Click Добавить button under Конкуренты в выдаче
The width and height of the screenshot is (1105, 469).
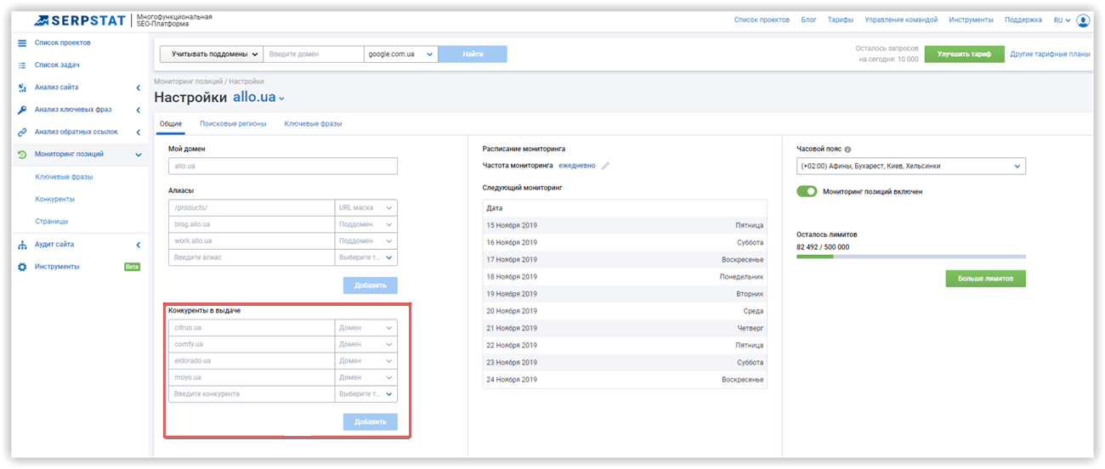tap(370, 421)
